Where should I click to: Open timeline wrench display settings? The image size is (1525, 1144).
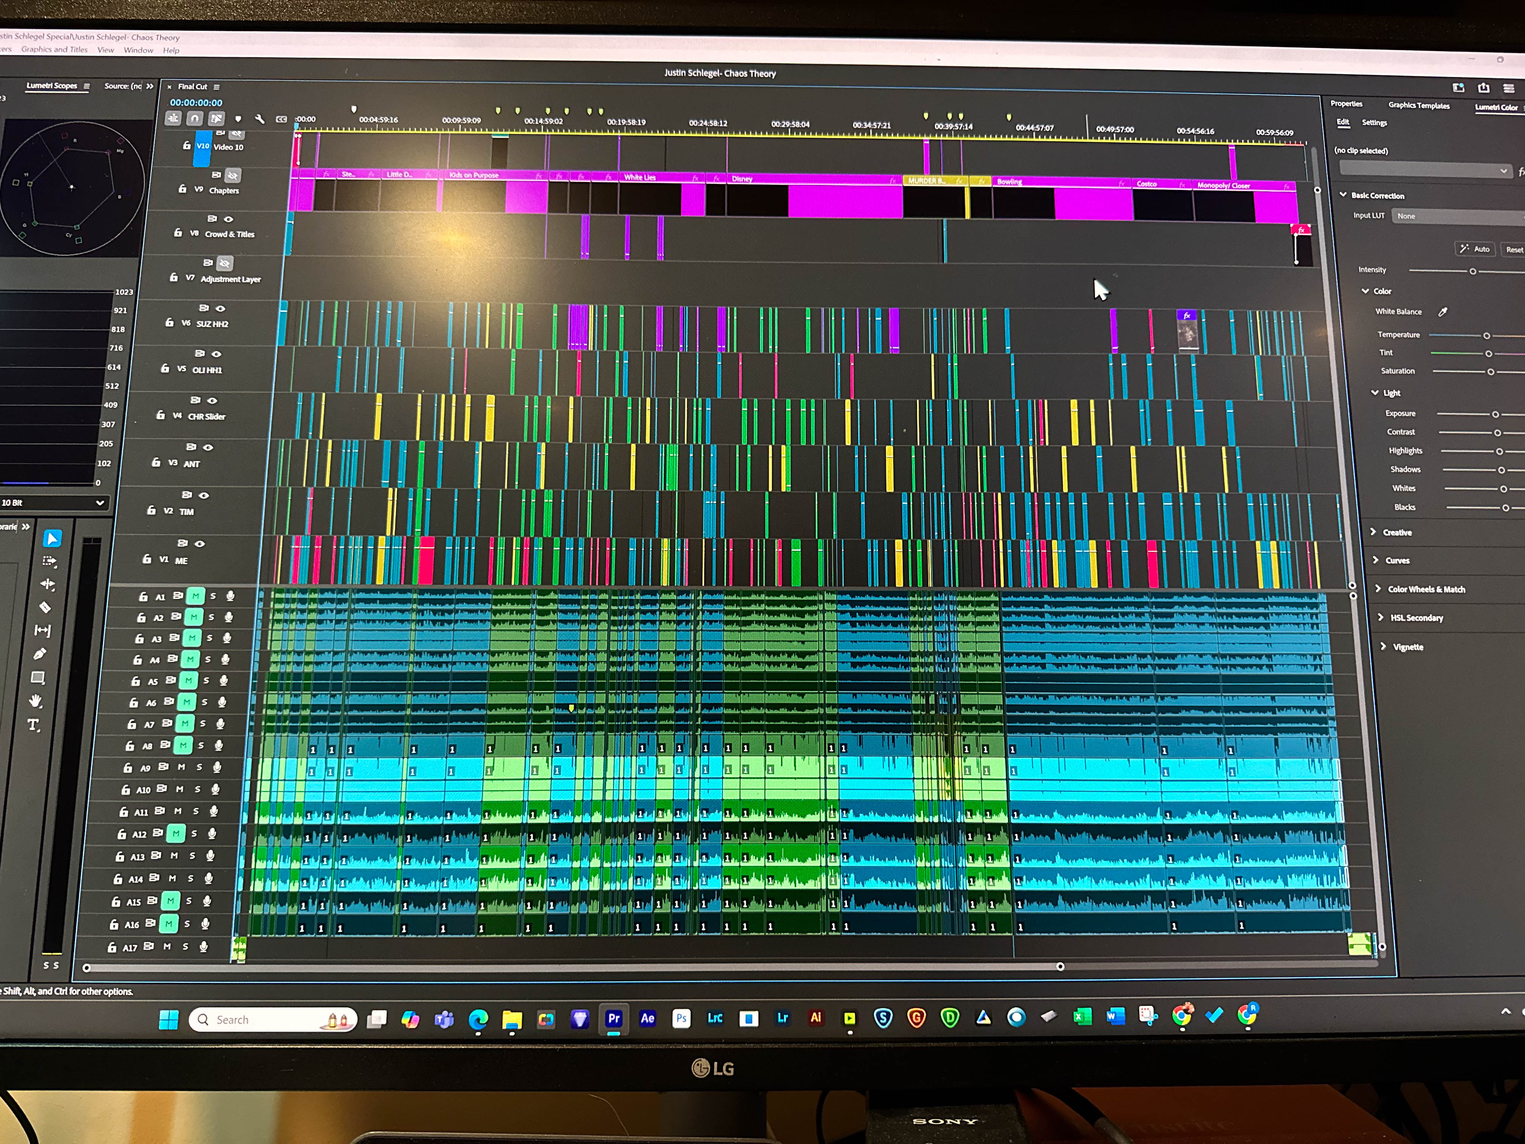pos(259,119)
